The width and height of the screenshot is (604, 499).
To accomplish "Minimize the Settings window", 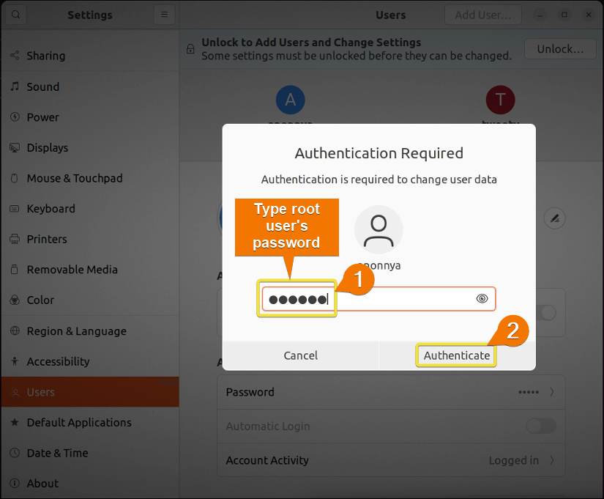I will pyautogui.click(x=540, y=15).
